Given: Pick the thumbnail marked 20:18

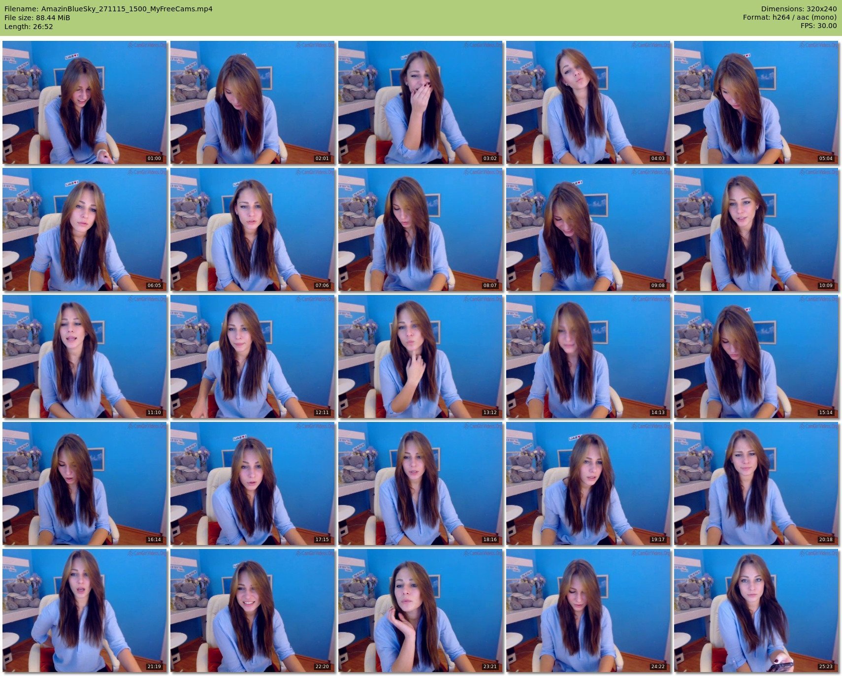Looking at the screenshot, I should [x=756, y=483].
